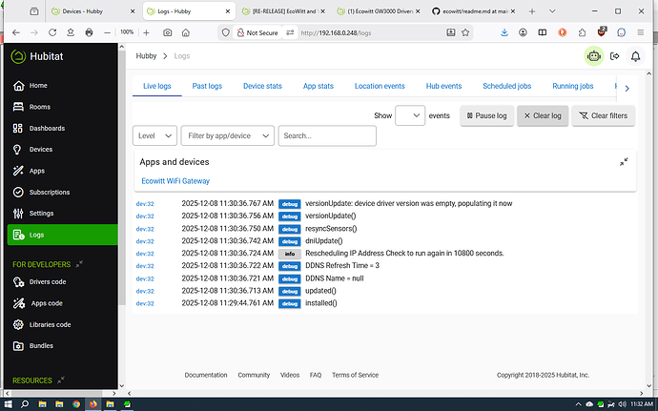This screenshot has width=658, height=411.
Task: Open the list all tabs dropdown
Action: (552, 11)
